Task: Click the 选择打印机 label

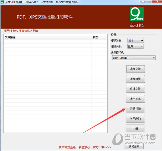Action: (x=118, y=52)
